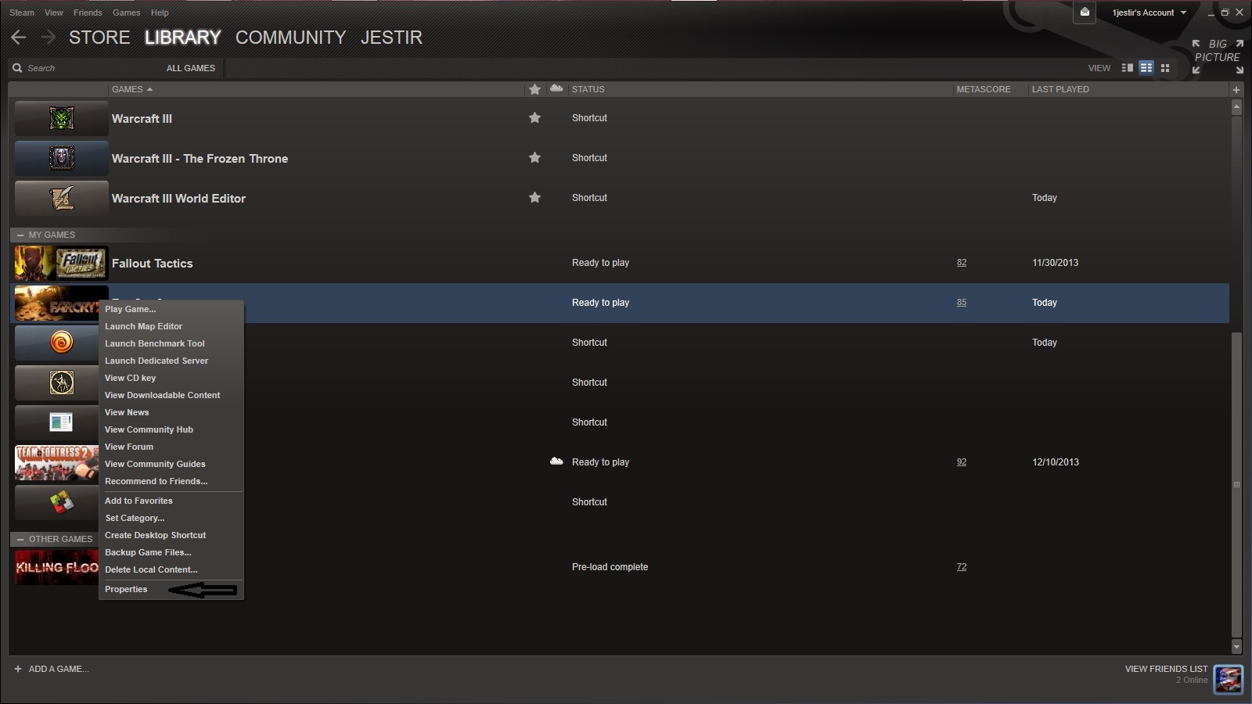Toggle the Frozen Throne favorite star

(x=534, y=158)
